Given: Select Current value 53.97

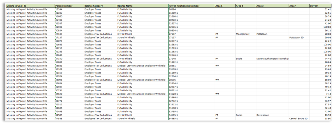Looking at the screenshot, I should pos(320,101).
